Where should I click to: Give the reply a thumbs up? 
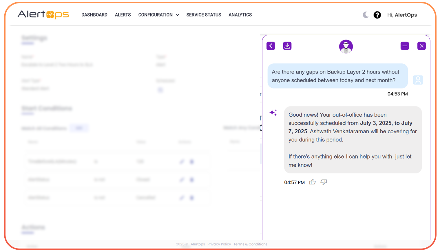click(x=312, y=182)
